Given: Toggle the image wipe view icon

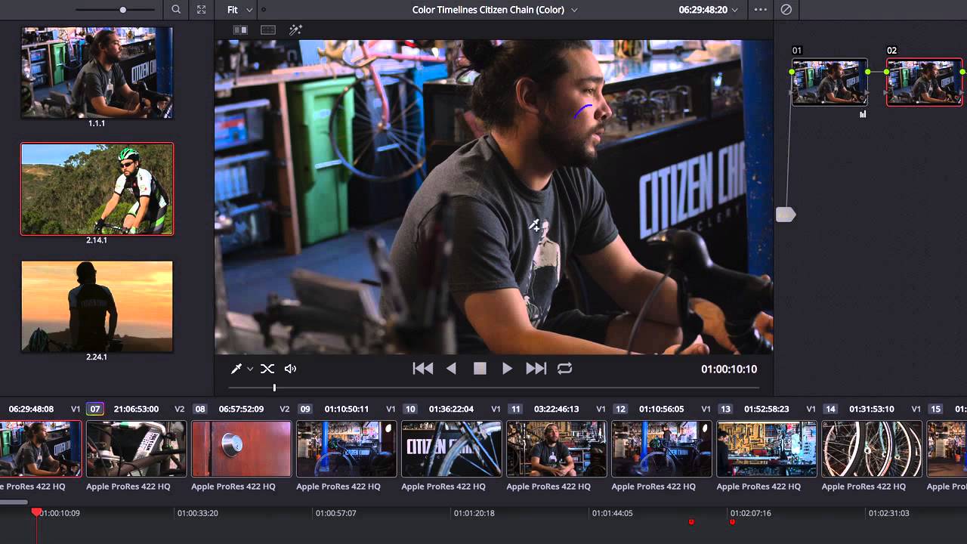Looking at the screenshot, I should [x=240, y=30].
